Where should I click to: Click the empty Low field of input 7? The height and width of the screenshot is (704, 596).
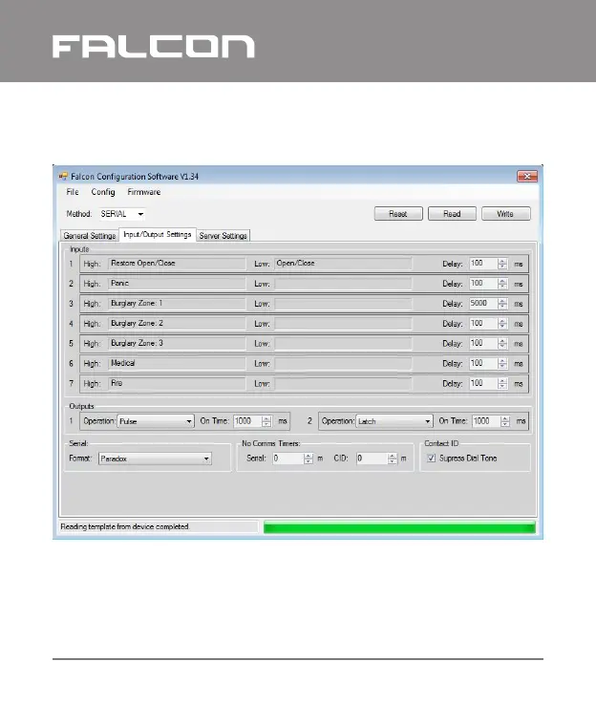click(x=343, y=383)
